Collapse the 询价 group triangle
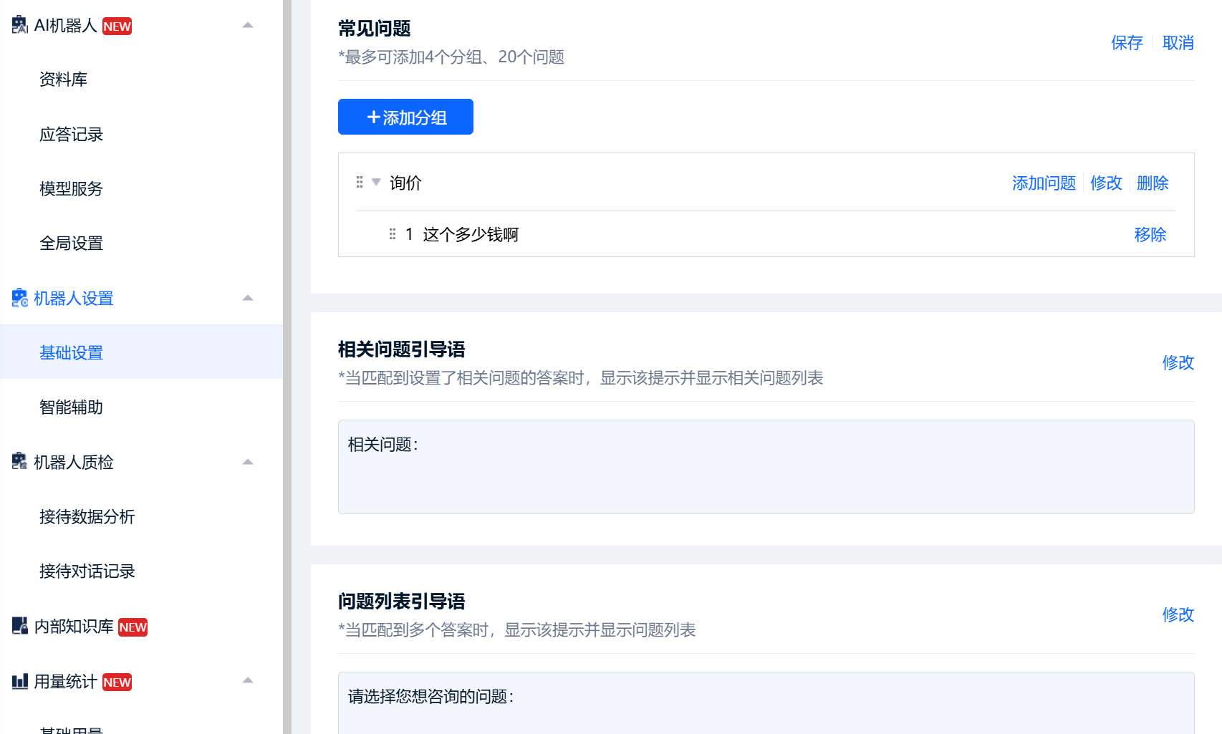The height and width of the screenshot is (734, 1222). 376,183
